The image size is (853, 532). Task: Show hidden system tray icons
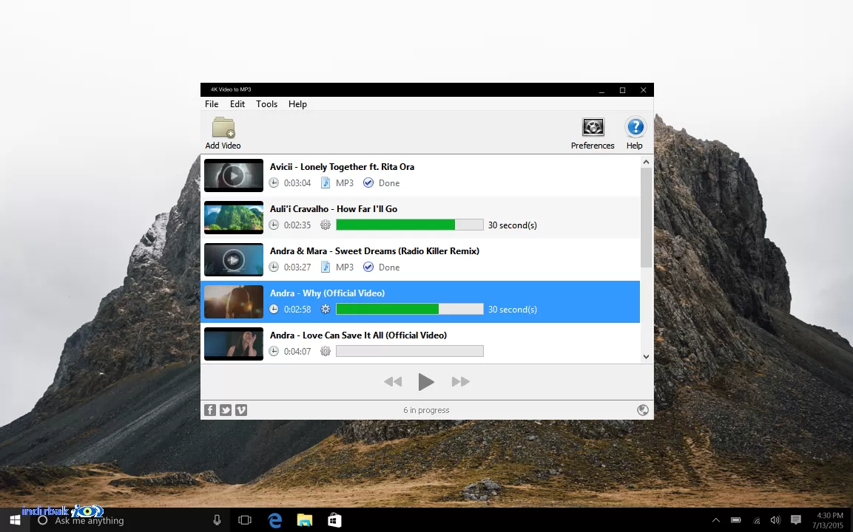click(x=716, y=520)
